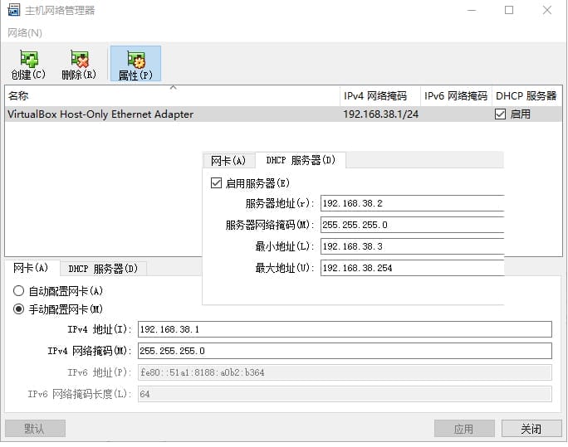The width and height of the screenshot is (568, 447).
Task: Select 自动配置网卡(A) radio button
Action: [x=19, y=291]
